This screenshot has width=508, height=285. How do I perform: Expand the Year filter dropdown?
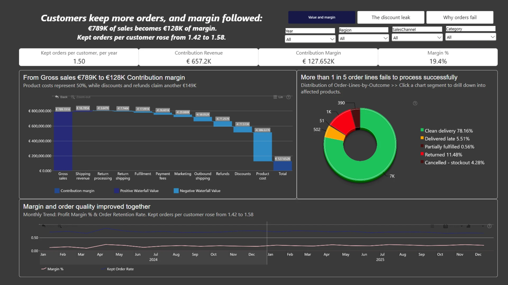click(x=310, y=39)
